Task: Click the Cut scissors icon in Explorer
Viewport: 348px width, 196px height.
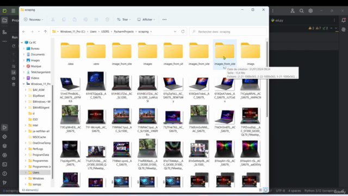Action: (x=53, y=20)
